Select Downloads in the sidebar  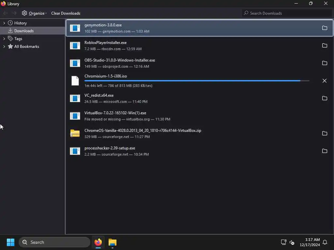33,31
